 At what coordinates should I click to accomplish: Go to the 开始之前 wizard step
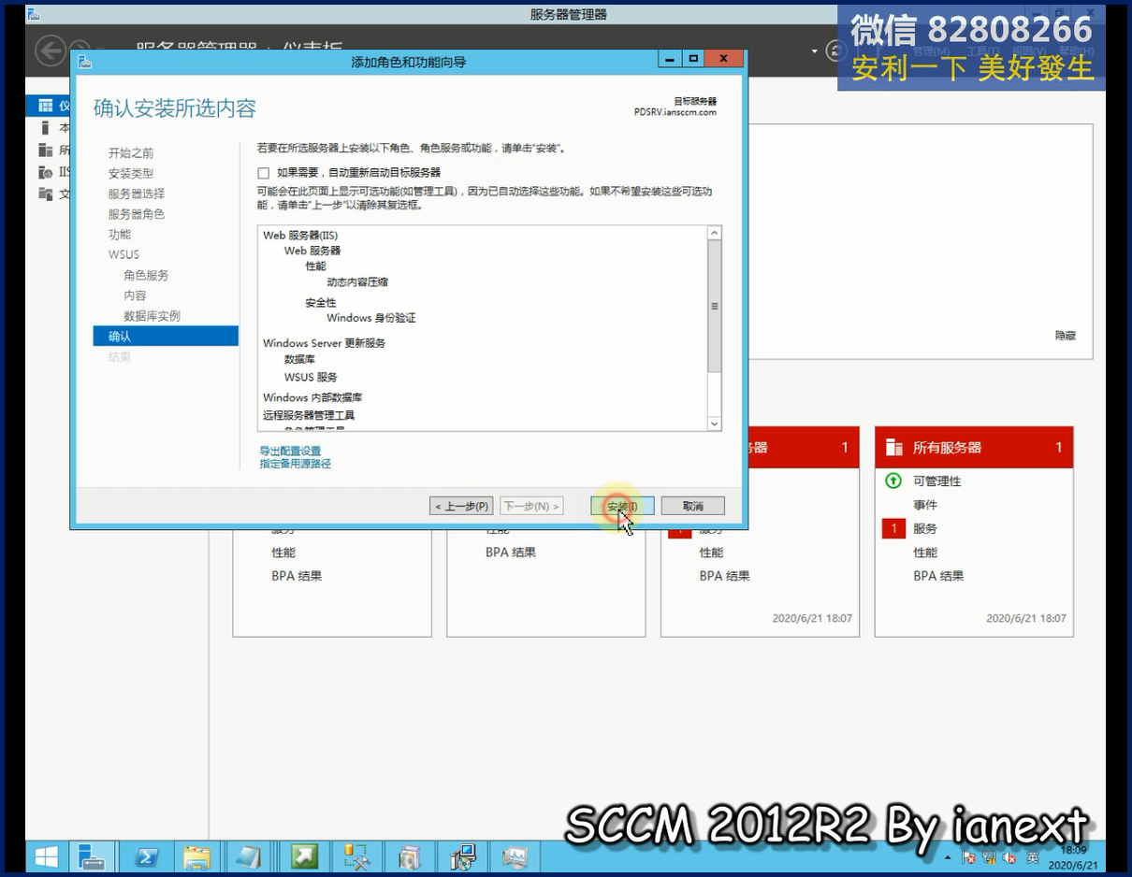tap(131, 153)
